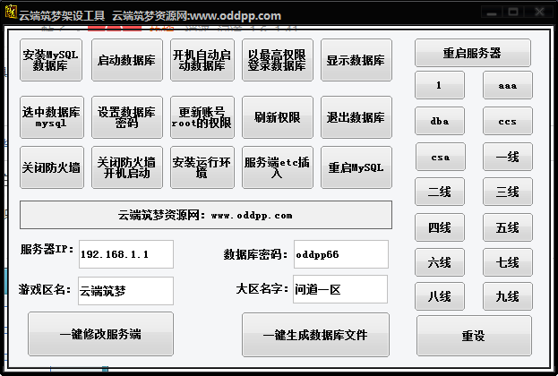Click 关闭防火墙开机启动 button

(x=127, y=167)
